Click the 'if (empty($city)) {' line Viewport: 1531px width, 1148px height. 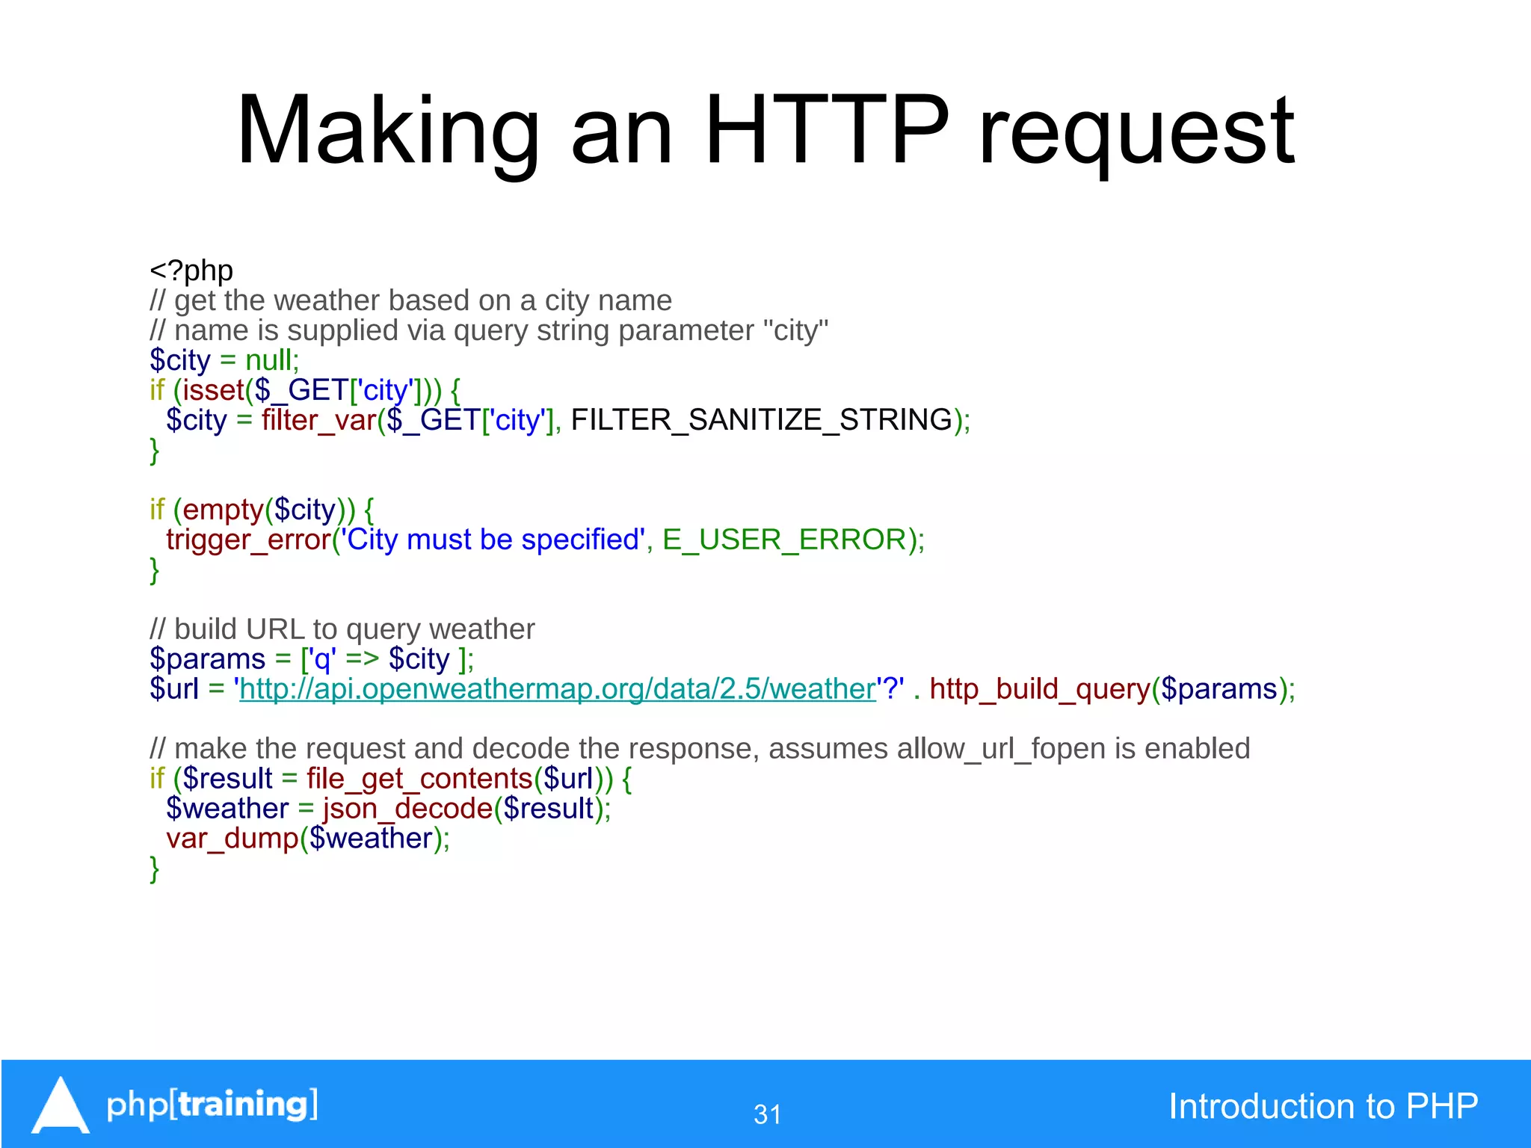(262, 510)
